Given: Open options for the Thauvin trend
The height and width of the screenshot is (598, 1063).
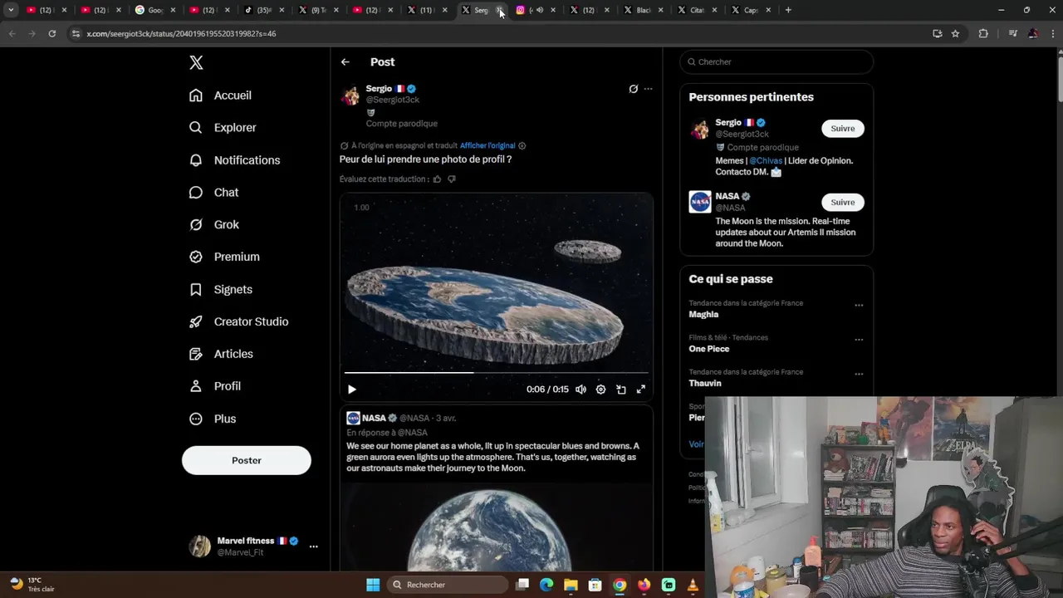Looking at the screenshot, I should coord(859,374).
